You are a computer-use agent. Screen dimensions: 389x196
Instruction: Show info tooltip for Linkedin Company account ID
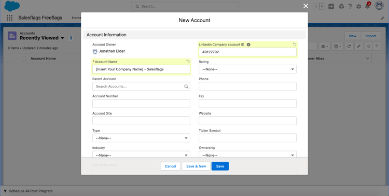(x=248, y=44)
